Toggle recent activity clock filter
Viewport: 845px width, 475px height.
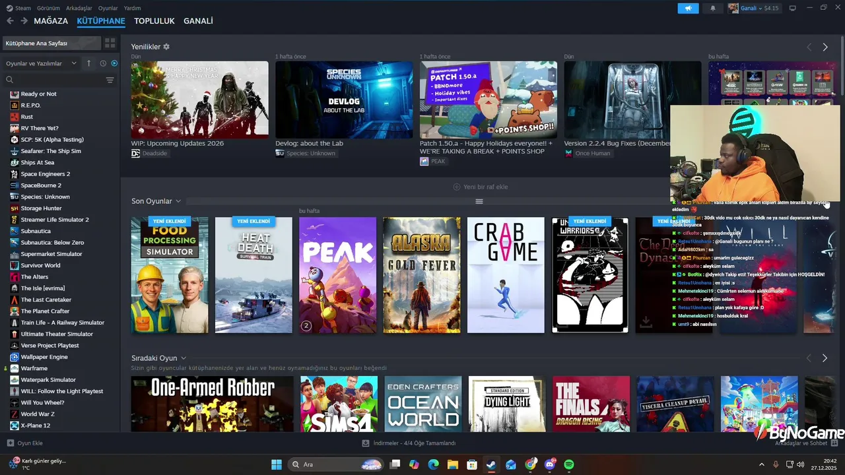[103, 63]
